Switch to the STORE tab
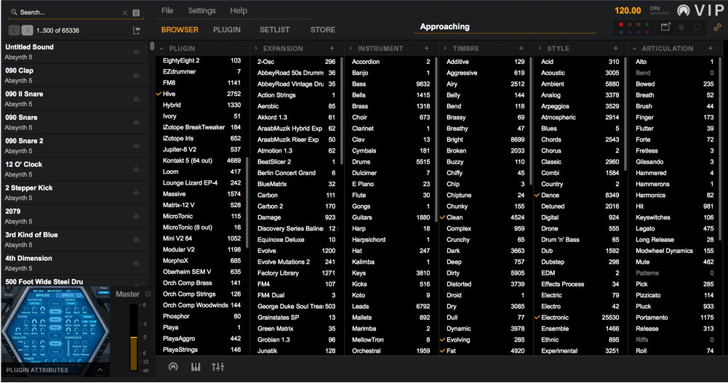Viewport: 728px width, 383px height. (323, 30)
